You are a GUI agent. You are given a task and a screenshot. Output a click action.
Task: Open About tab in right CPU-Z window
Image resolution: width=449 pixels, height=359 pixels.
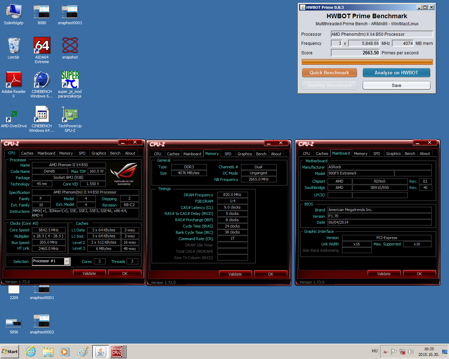click(x=425, y=154)
